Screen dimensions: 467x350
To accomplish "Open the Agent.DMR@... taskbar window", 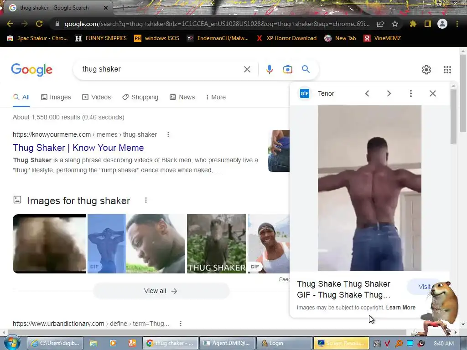I will (227, 343).
